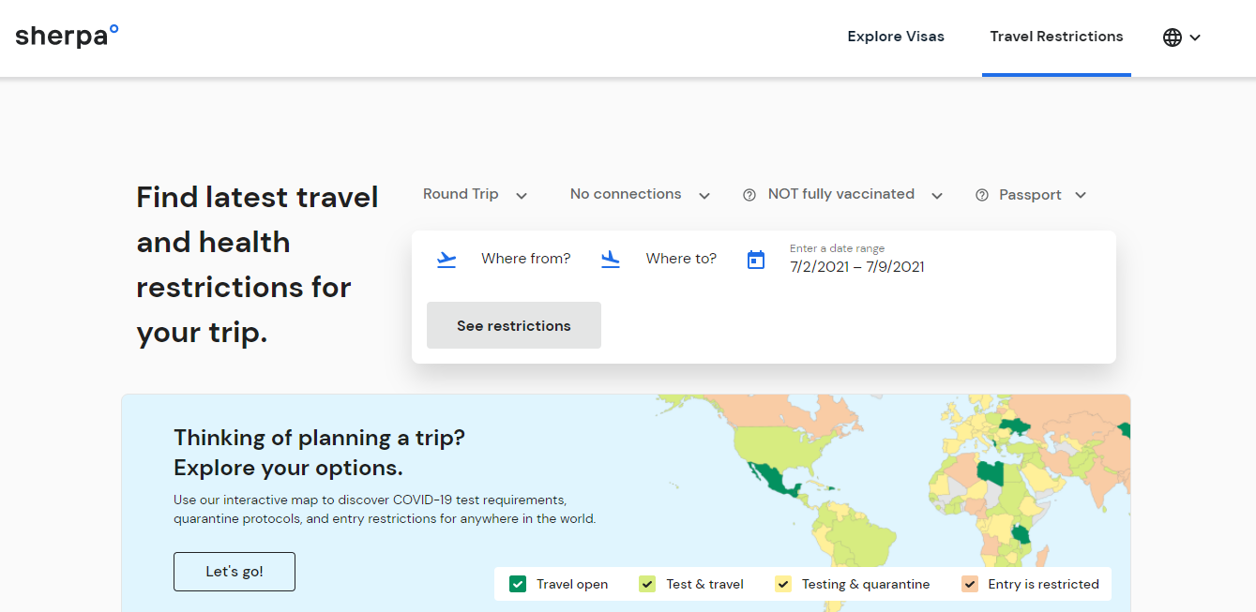Screen dimensions: 1256x612
Task: Toggle the Testing & quarantine checkbox
Action: coord(783,584)
